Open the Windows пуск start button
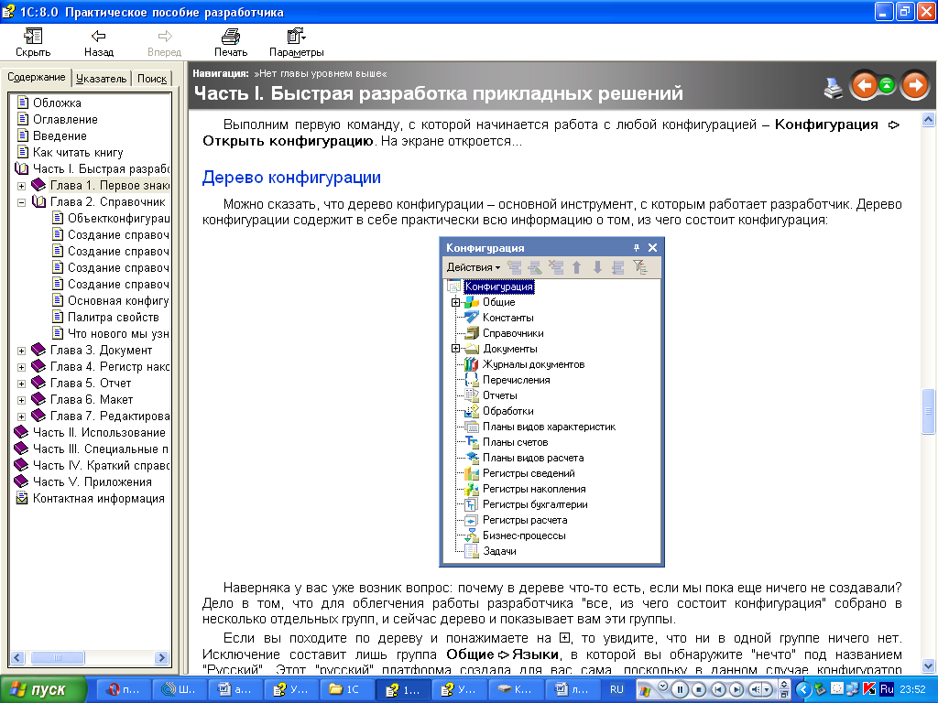 click(42, 690)
